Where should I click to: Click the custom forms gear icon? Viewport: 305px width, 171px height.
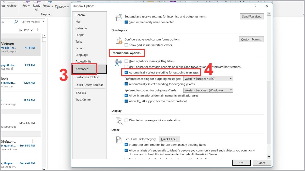click(x=119, y=40)
